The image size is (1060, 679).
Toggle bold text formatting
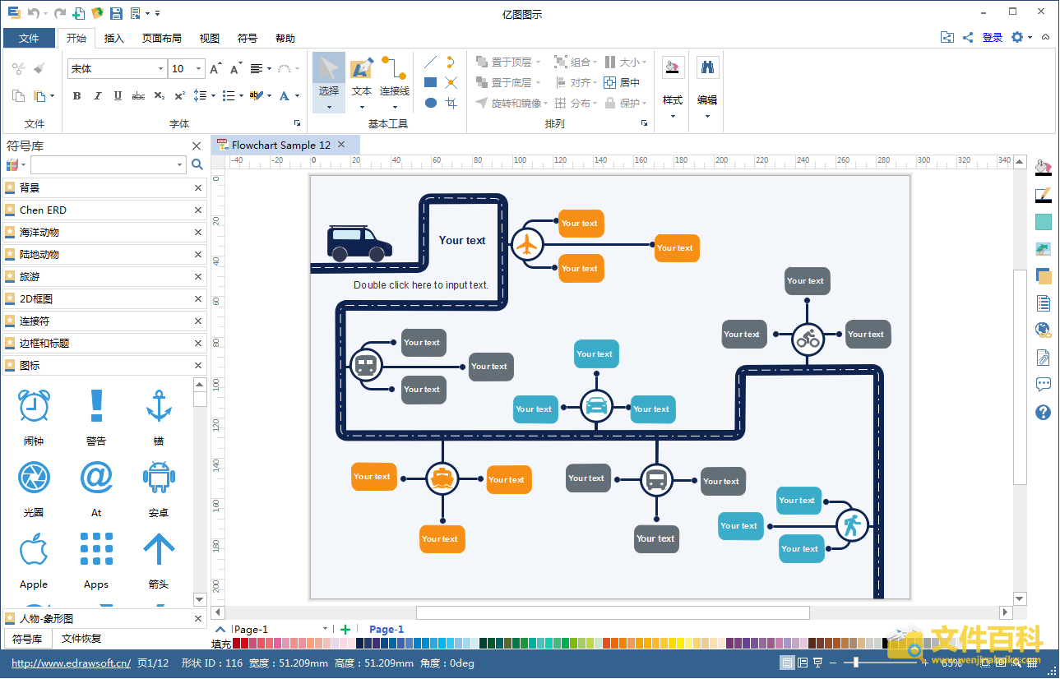coord(77,96)
